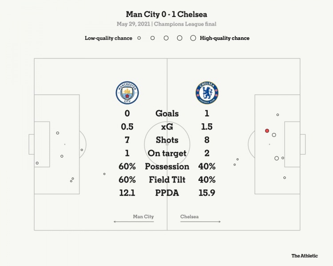Click The Athletic logo text

coord(305,256)
